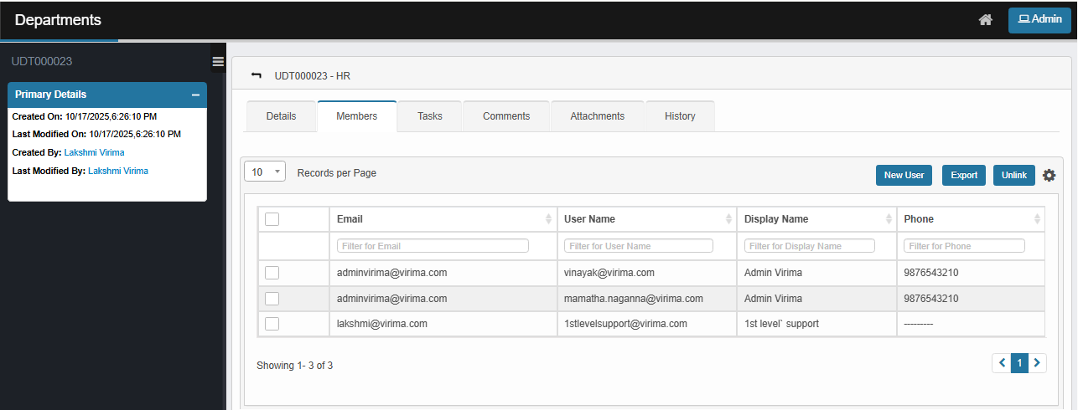The width and height of the screenshot is (1078, 410).
Task: Click the New User button
Action: pyautogui.click(x=904, y=175)
